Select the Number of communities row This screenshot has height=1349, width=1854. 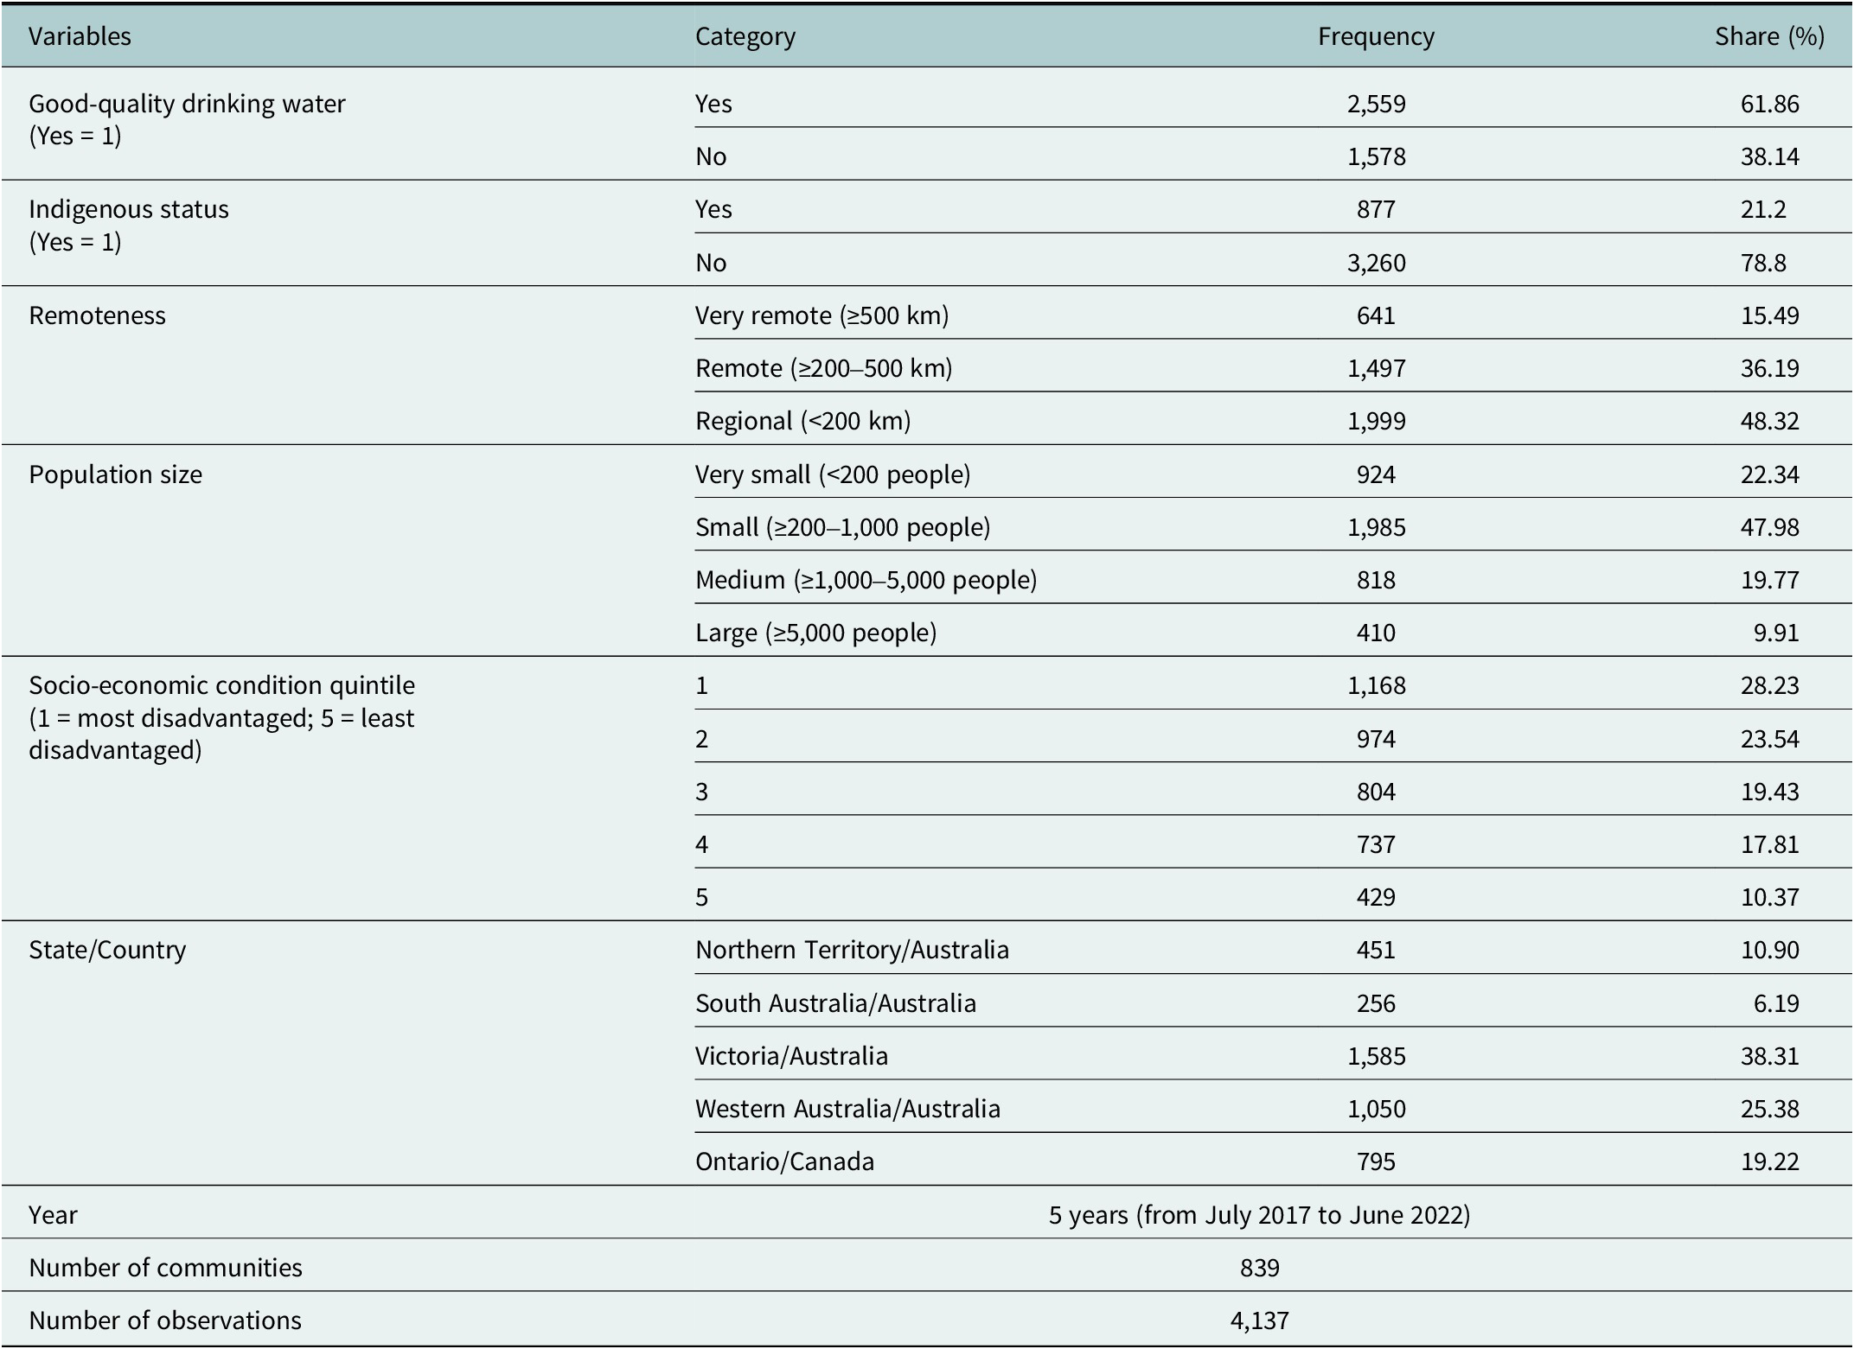[927, 1267]
